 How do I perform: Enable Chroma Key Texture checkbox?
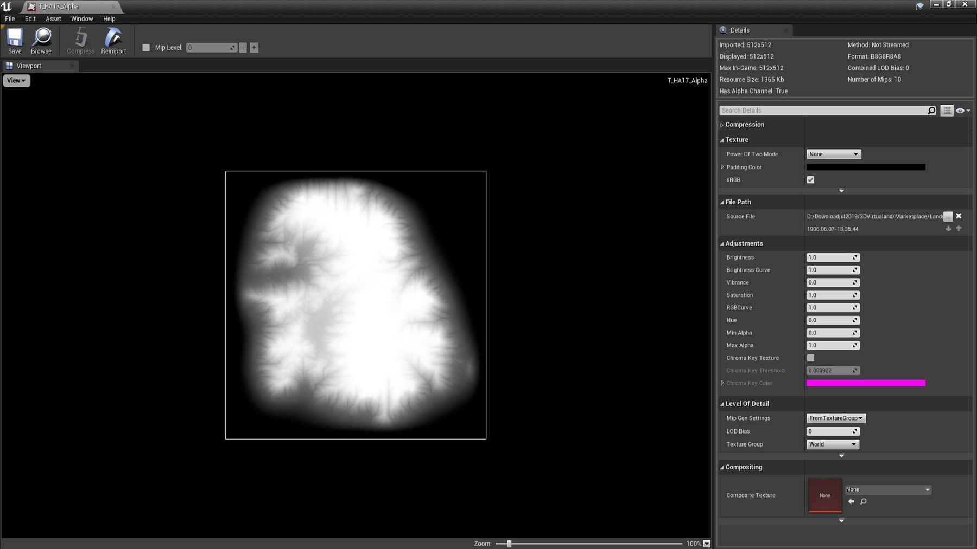pyautogui.click(x=810, y=358)
